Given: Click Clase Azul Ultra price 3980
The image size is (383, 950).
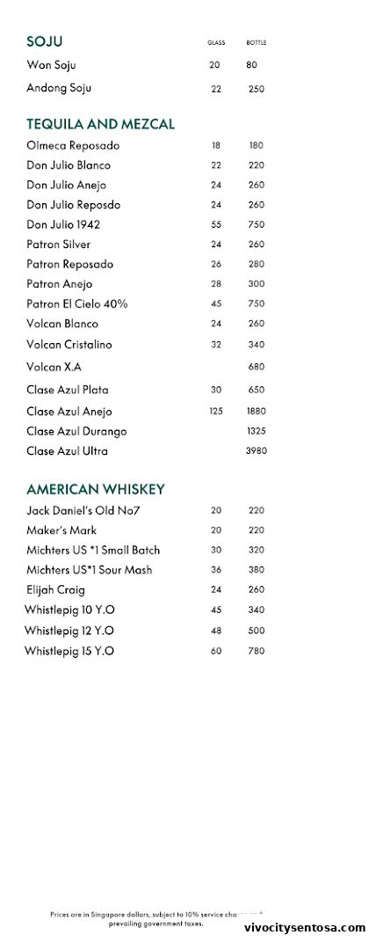Looking at the screenshot, I should pos(256,450).
